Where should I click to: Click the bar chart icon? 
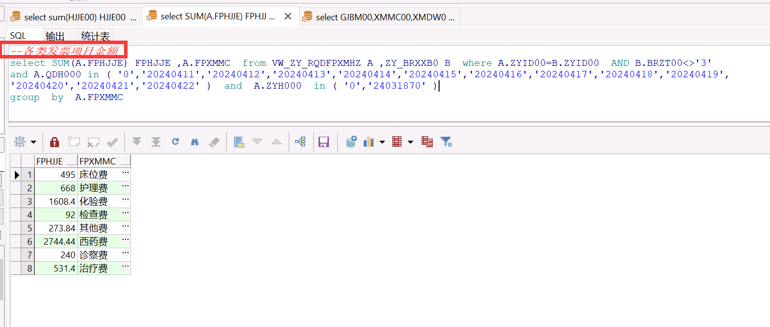click(x=369, y=142)
